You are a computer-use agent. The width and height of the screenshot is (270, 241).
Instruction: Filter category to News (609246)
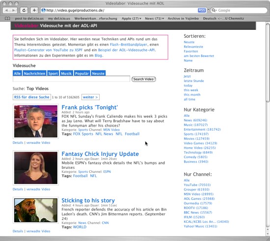[x=195, y=120]
